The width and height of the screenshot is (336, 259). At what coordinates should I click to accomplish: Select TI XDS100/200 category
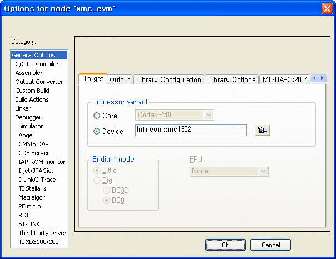pos(38,242)
